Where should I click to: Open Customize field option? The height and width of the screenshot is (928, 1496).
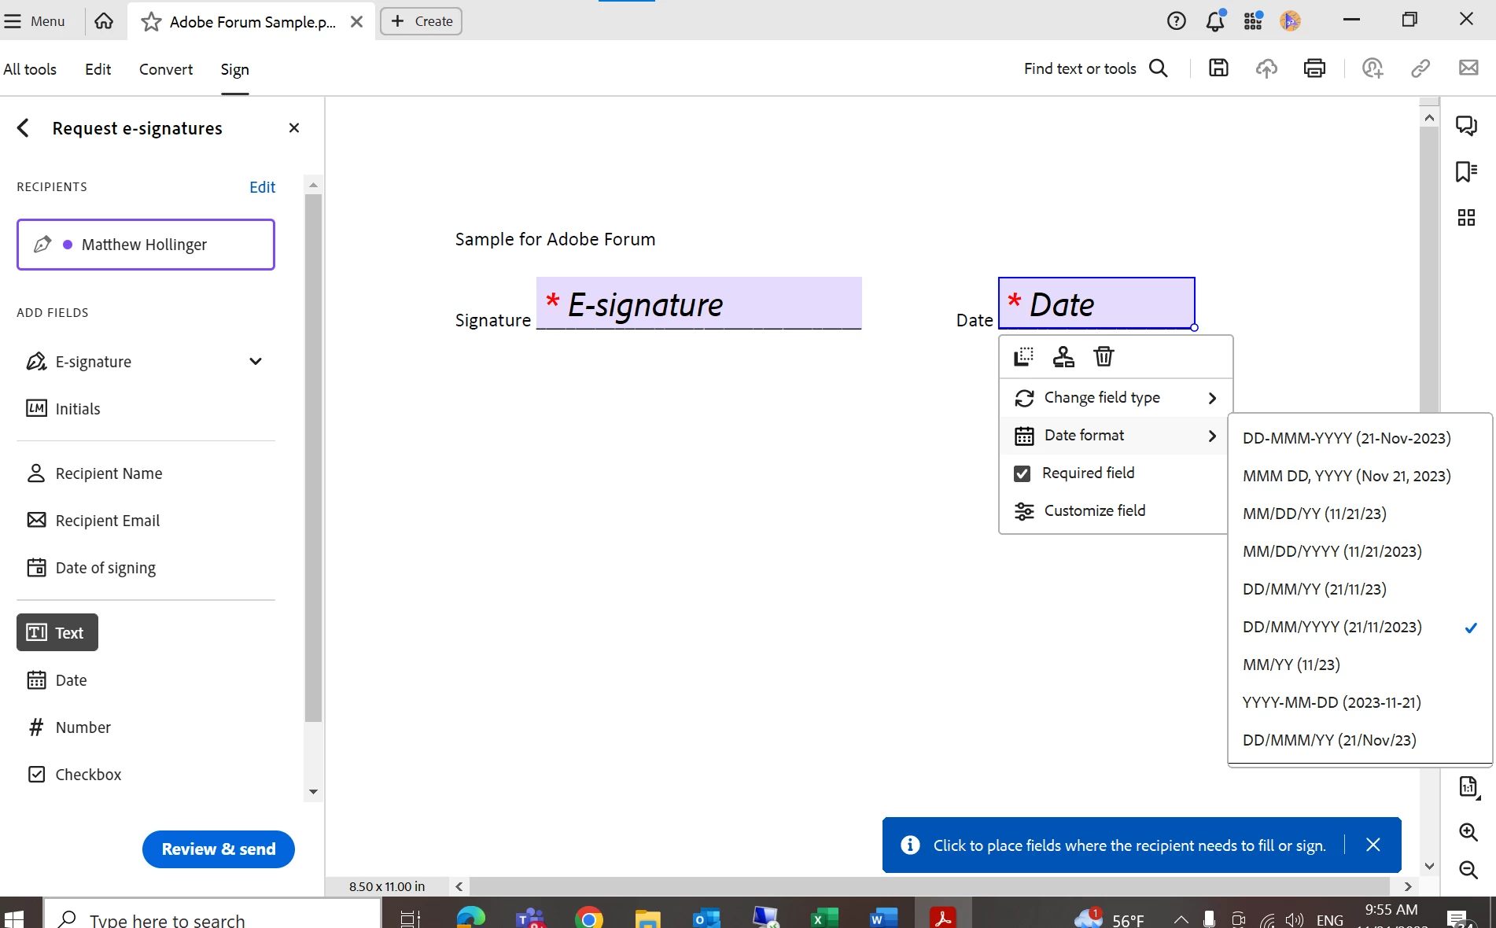tap(1115, 511)
